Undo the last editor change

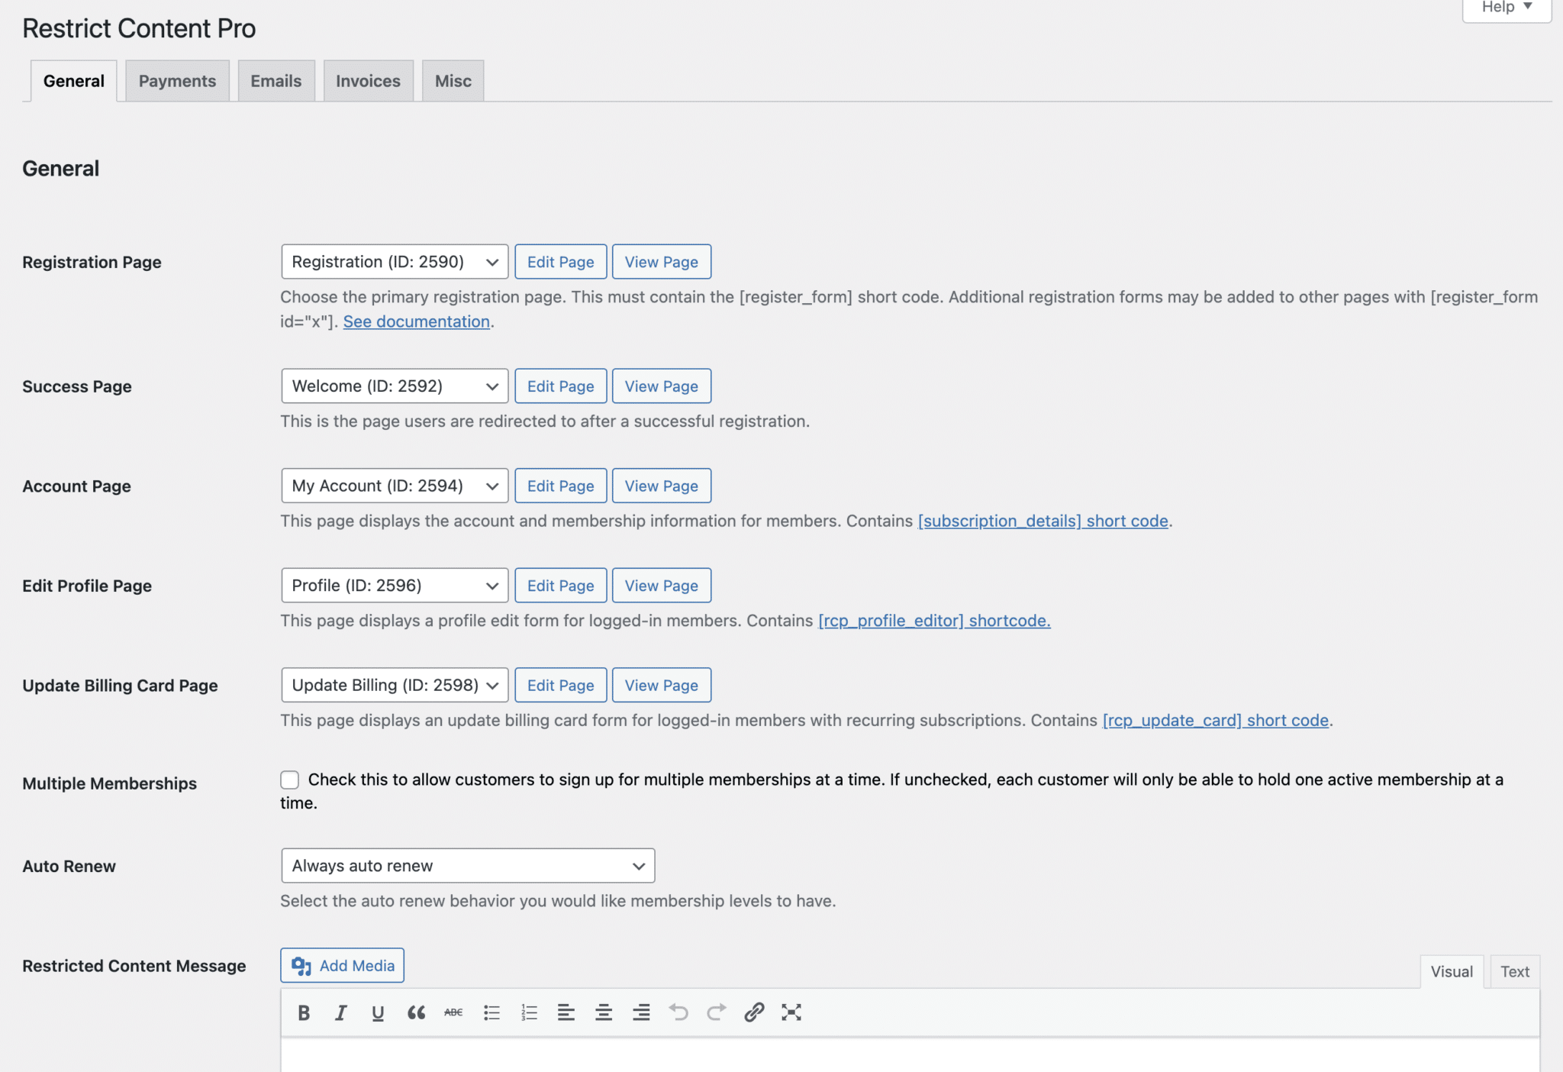(678, 1012)
